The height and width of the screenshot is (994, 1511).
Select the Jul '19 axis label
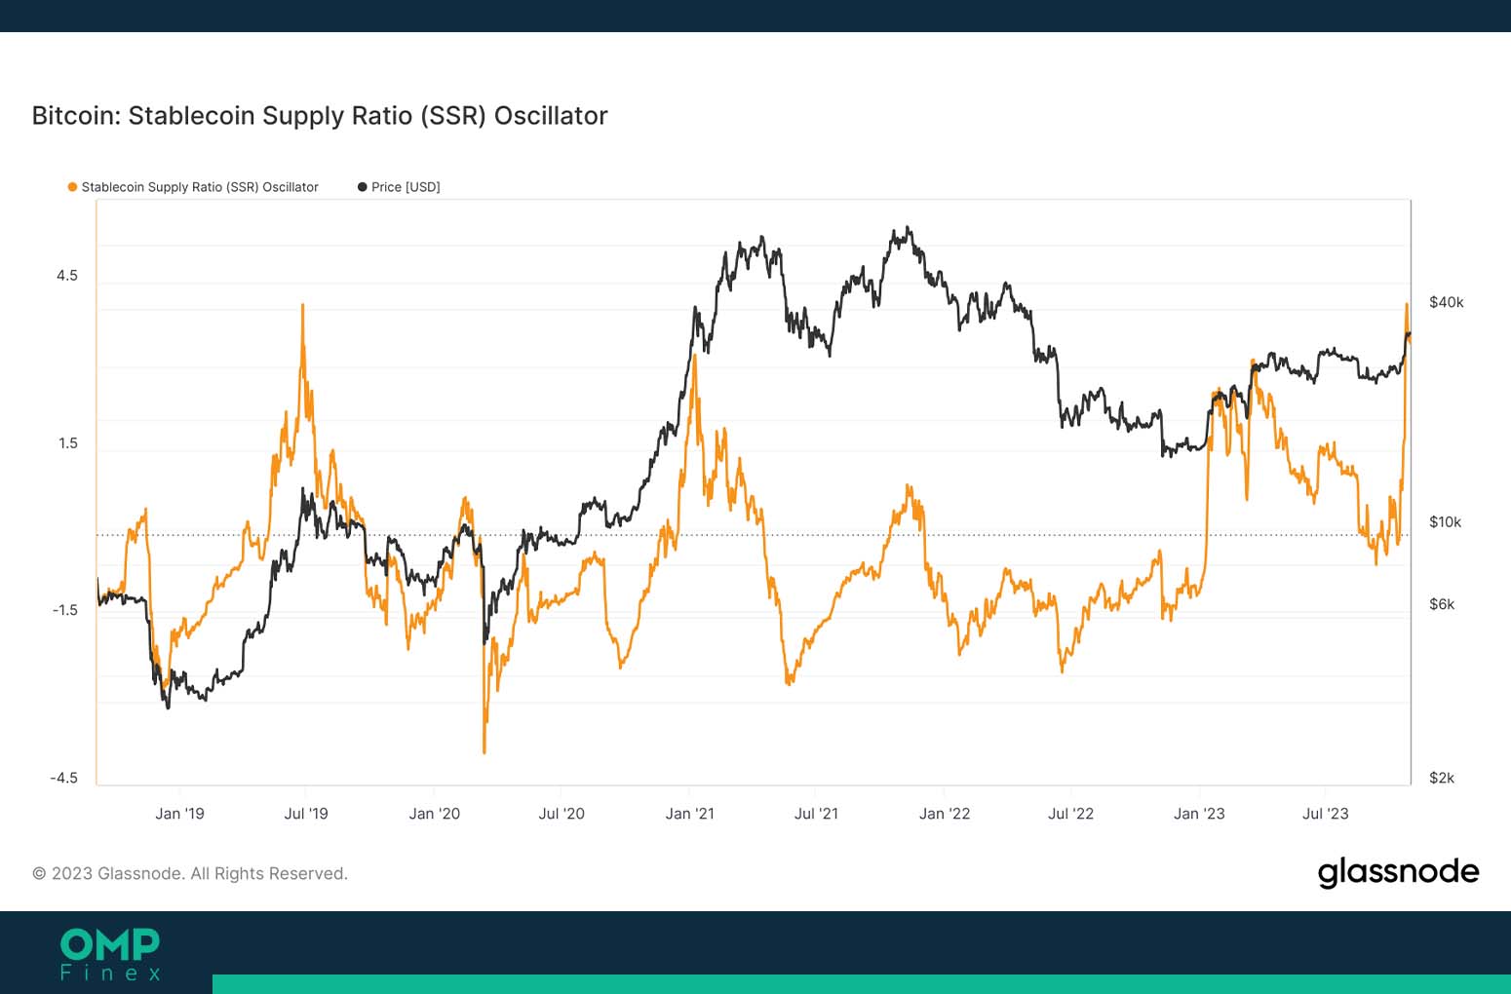pyautogui.click(x=306, y=814)
